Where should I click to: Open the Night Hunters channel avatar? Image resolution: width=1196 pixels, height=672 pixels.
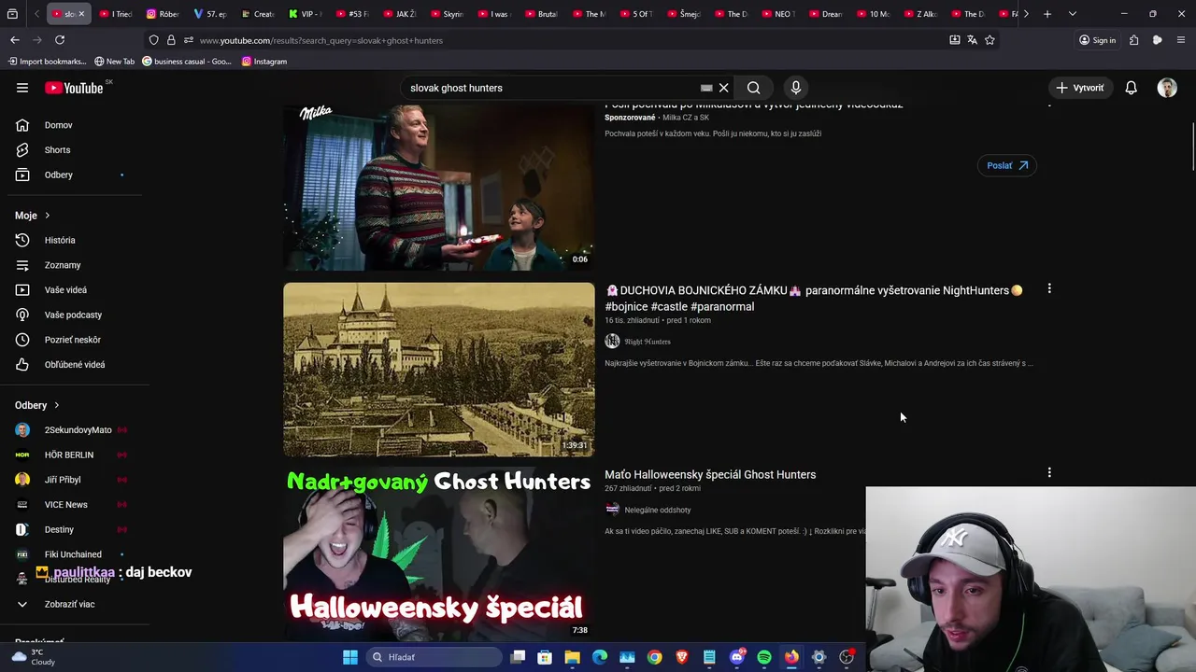[x=612, y=342]
